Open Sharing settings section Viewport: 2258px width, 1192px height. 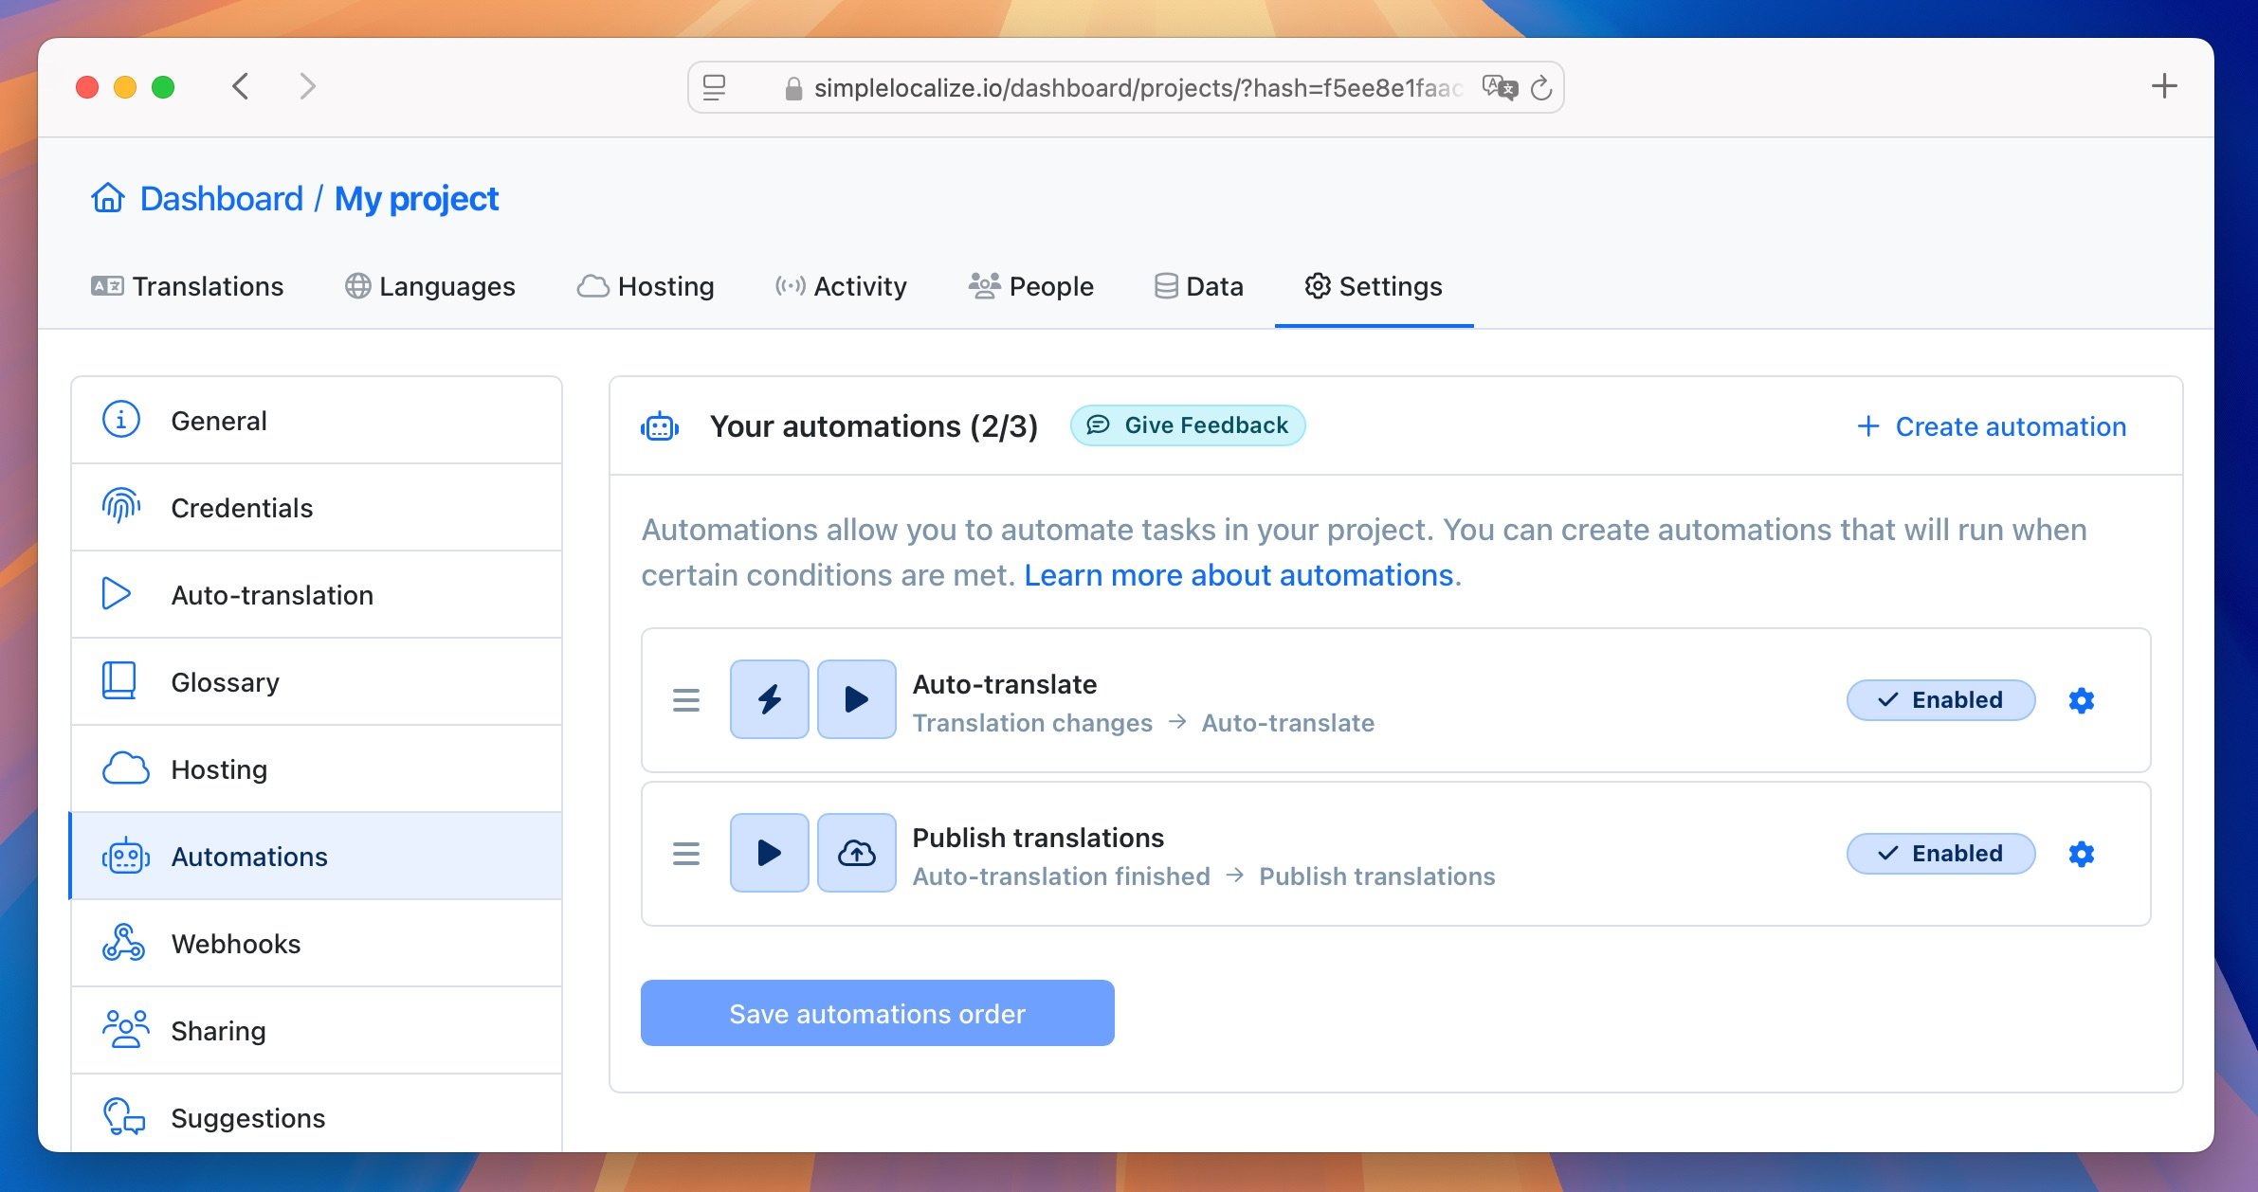(x=317, y=1030)
